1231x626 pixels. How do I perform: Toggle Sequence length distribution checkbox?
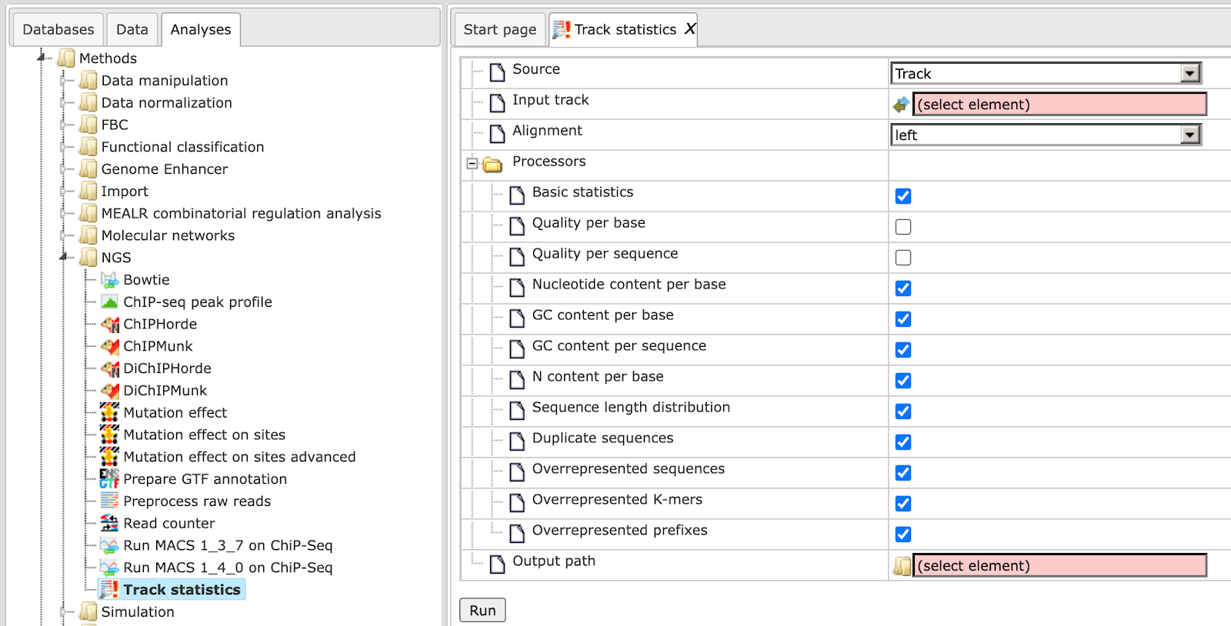903,411
